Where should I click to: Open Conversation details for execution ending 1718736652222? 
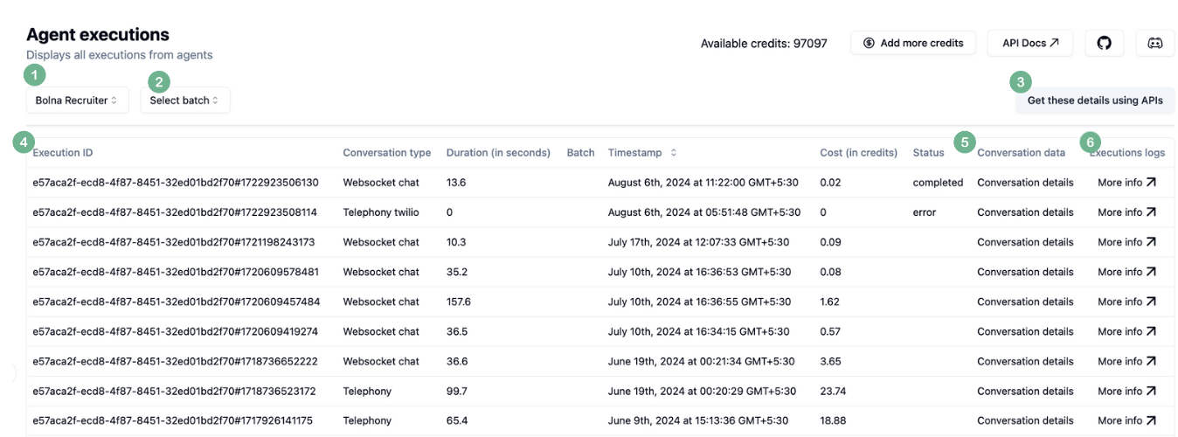pos(1025,361)
